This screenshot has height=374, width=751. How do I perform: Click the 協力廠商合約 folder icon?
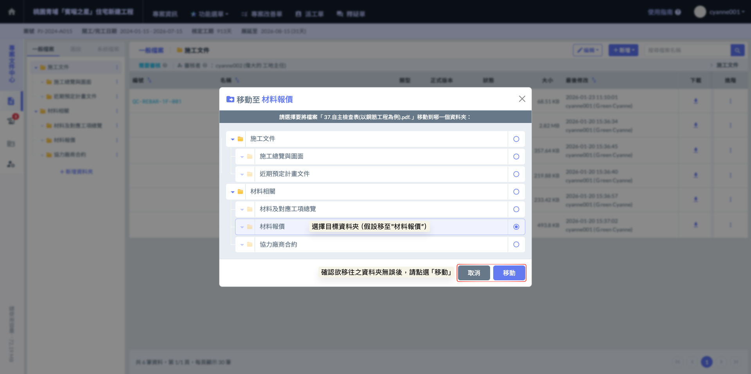pyautogui.click(x=250, y=245)
